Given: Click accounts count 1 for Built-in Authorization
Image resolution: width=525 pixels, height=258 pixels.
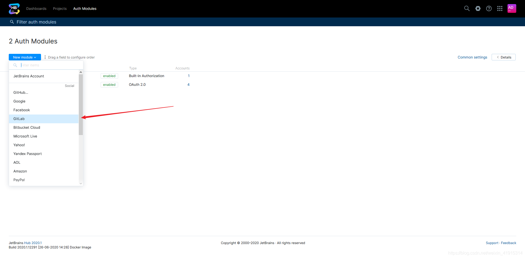Looking at the screenshot, I should point(189,76).
